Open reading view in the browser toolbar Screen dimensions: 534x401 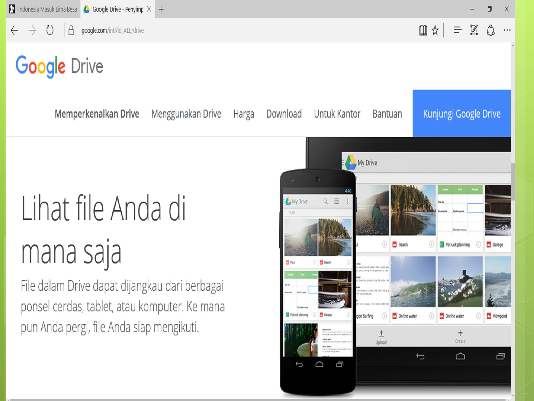tap(423, 30)
